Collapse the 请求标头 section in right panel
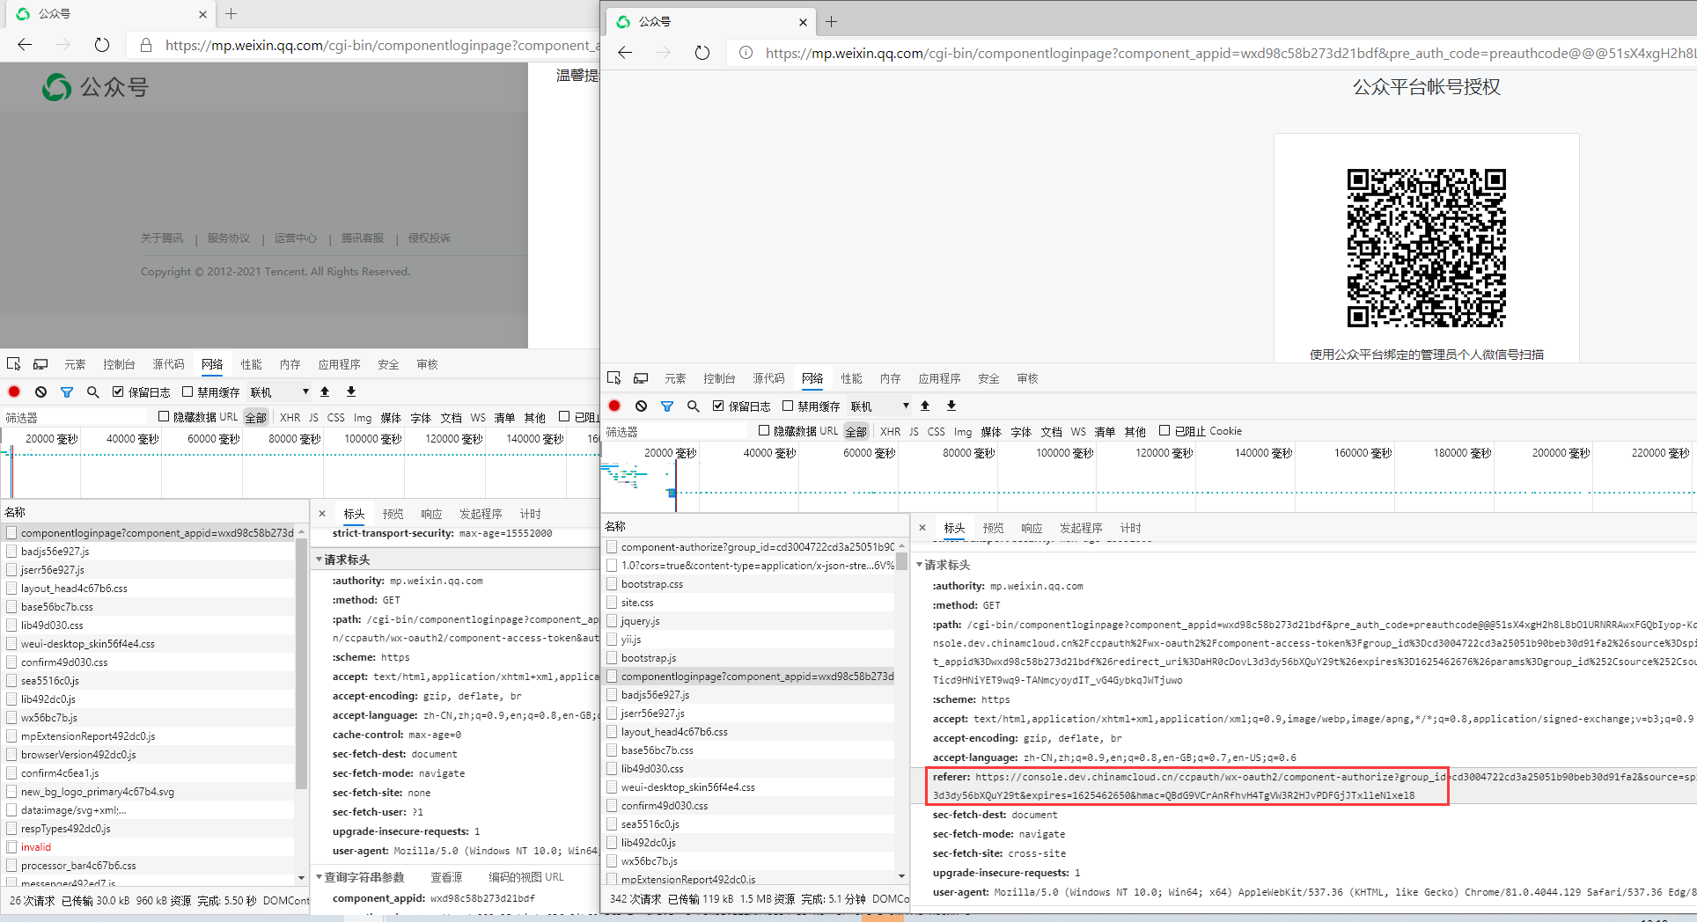The width and height of the screenshot is (1697, 922). (x=921, y=565)
